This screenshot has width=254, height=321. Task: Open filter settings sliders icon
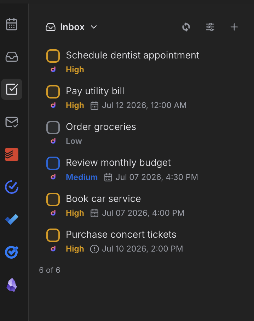click(x=210, y=27)
